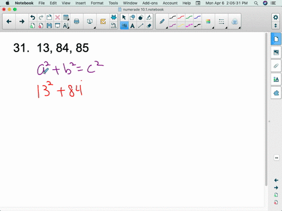Screen dimensions: 282x211
Task: Open the Add-ons menu
Action: pyautogui.click(x=150, y=3)
